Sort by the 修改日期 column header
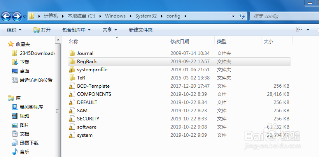The width and height of the screenshot is (319, 157). pyautogui.click(x=180, y=42)
